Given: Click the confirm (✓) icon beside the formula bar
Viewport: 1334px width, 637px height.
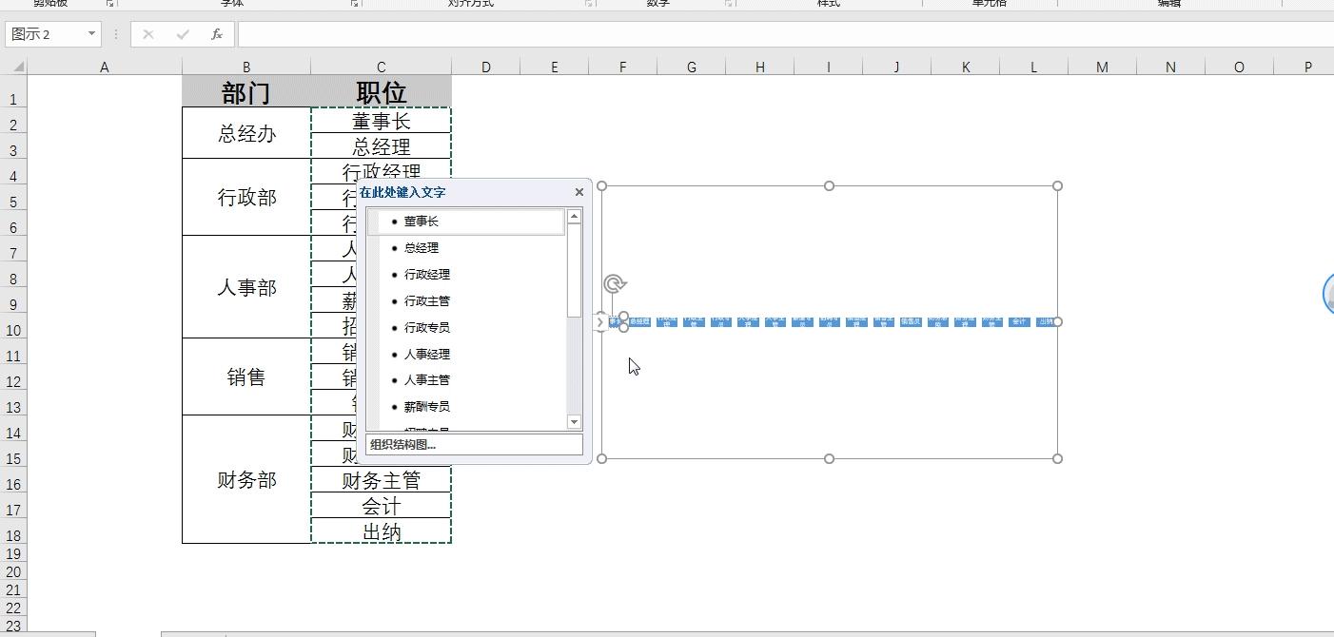Looking at the screenshot, I should (181, 34).
